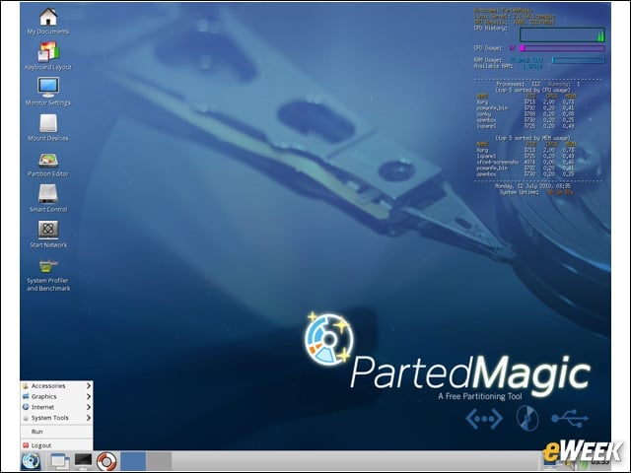Expand the Internet submenu arrow
631x473 pixels.
click(x=89, y=407)
